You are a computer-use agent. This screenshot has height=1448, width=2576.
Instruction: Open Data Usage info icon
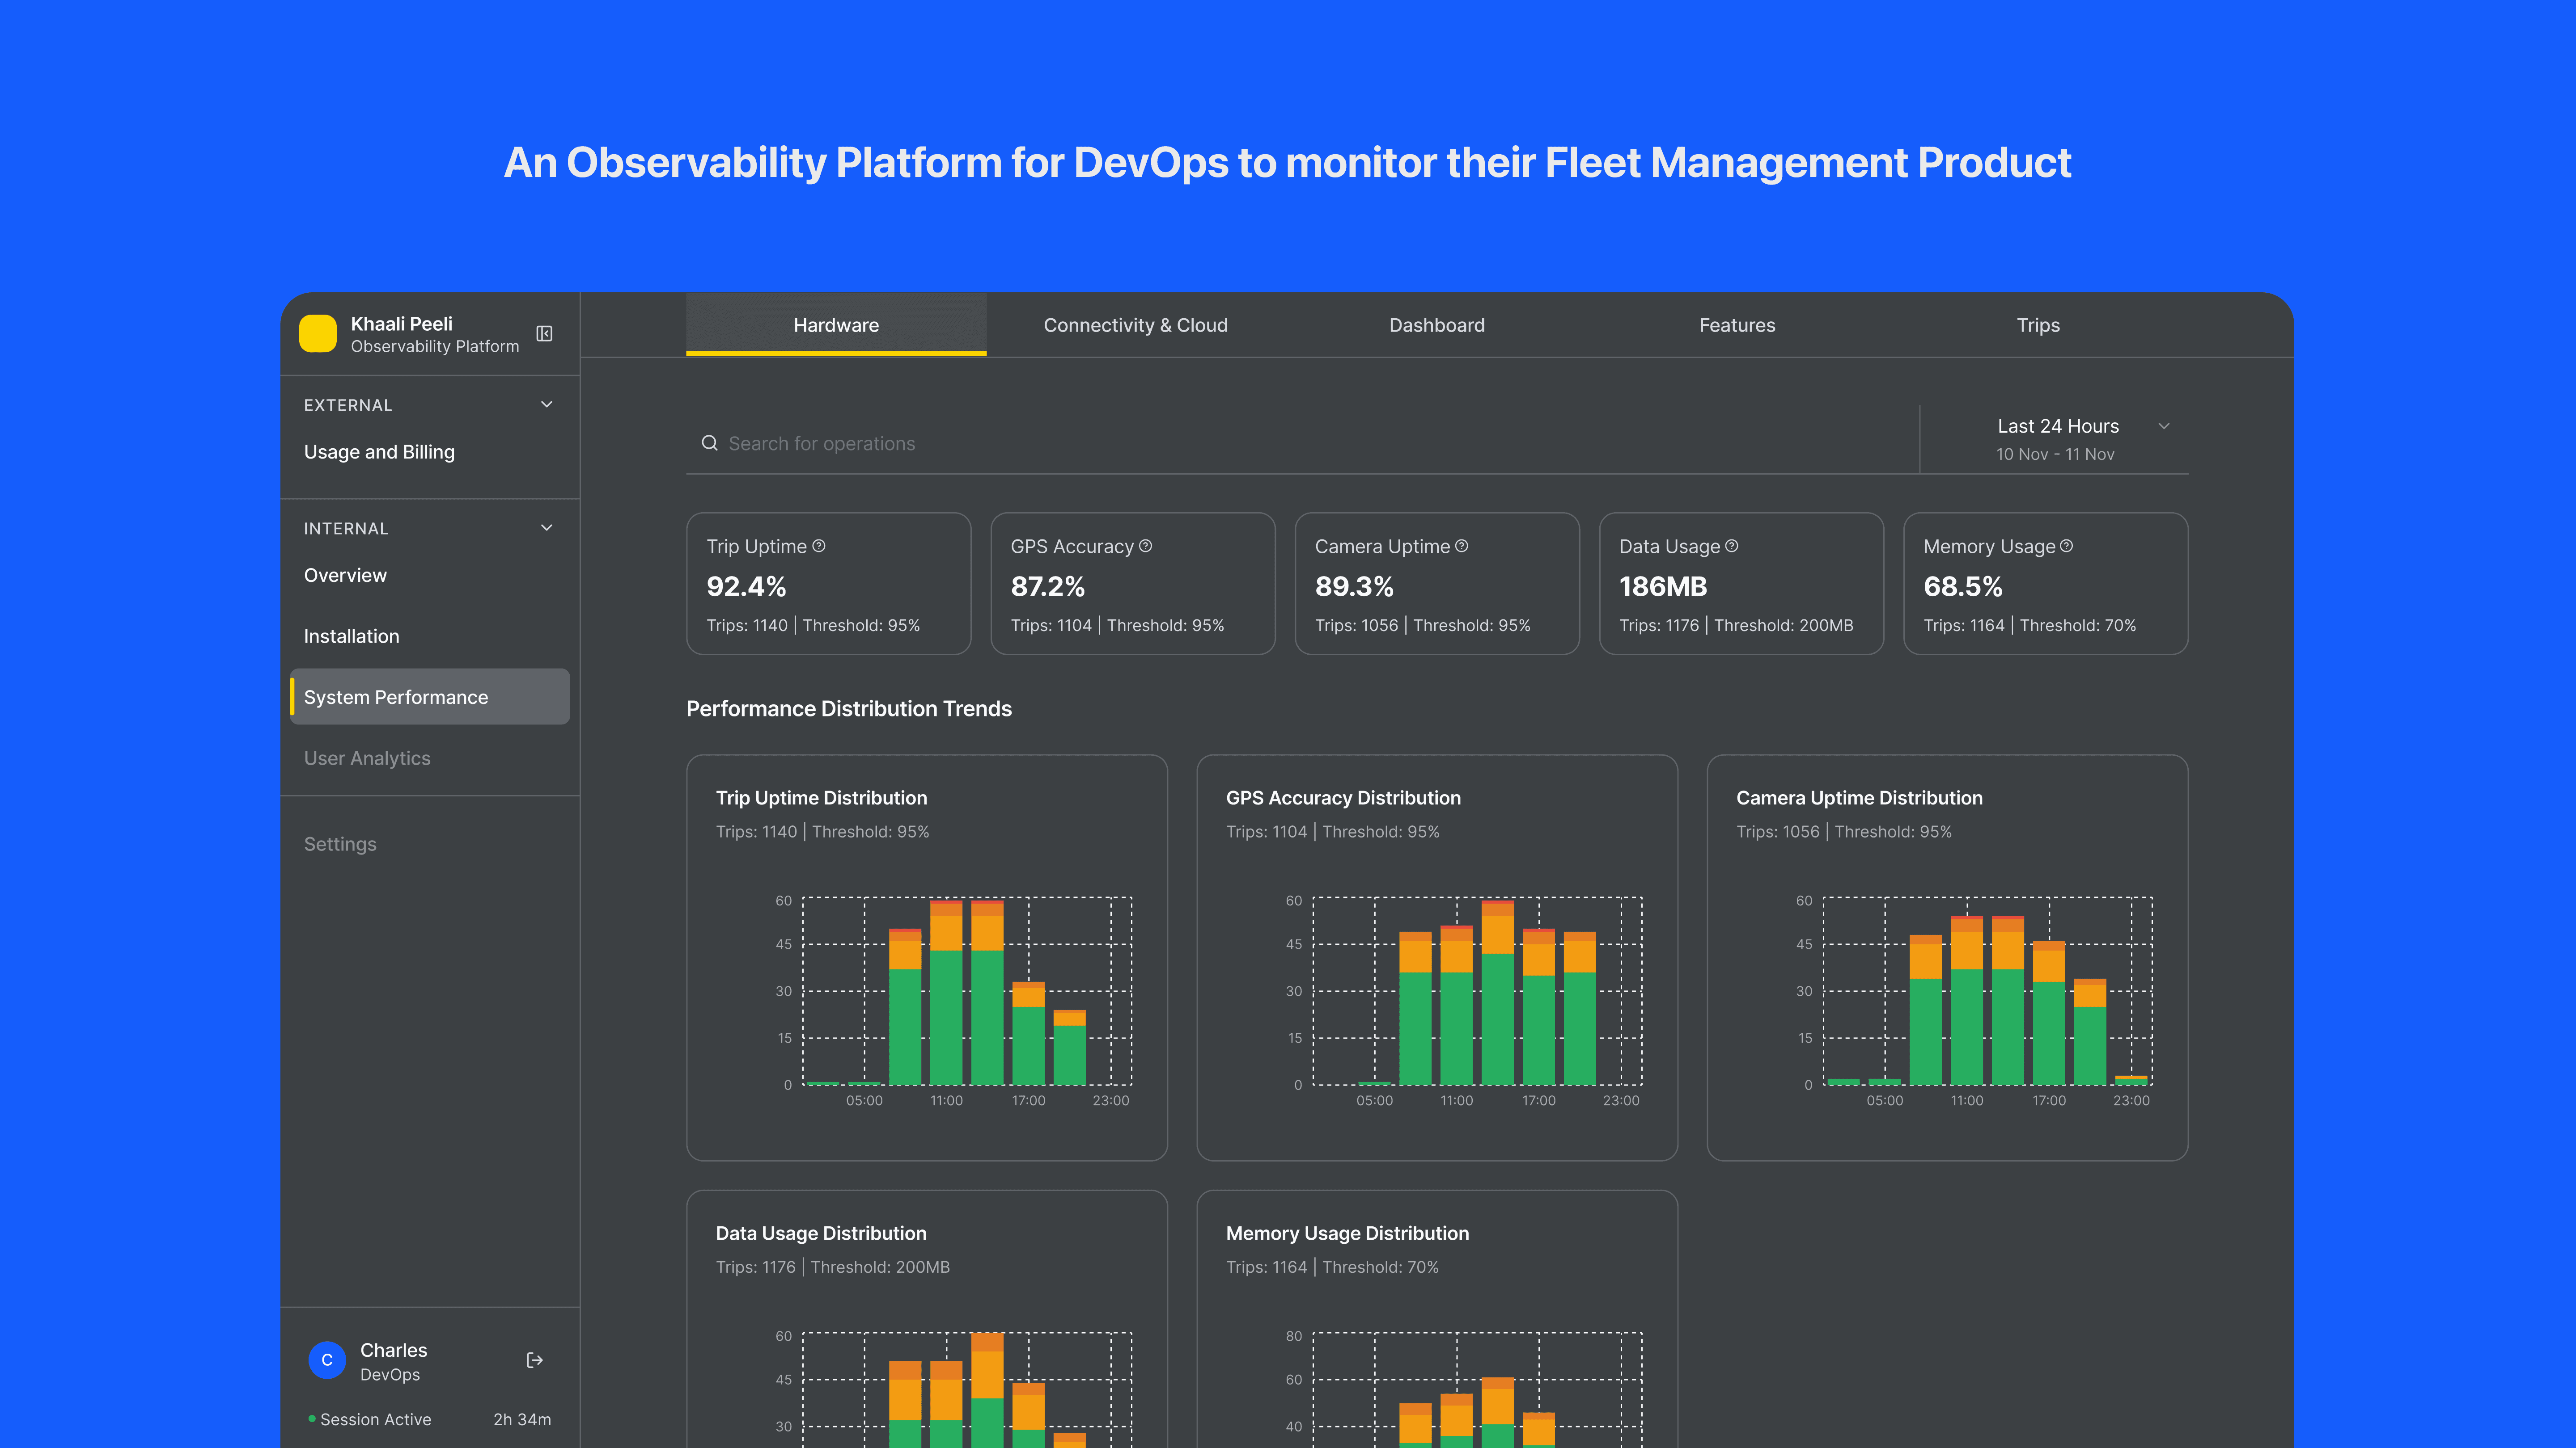point(1732,546)
